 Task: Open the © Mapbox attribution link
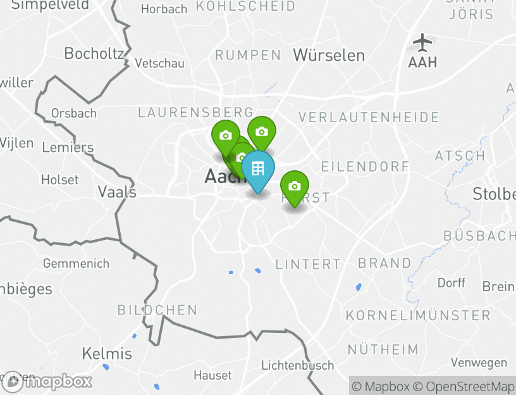coord(381,386)
